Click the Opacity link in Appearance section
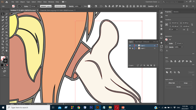Screen dimensions: 196x110 pos(171,47)
